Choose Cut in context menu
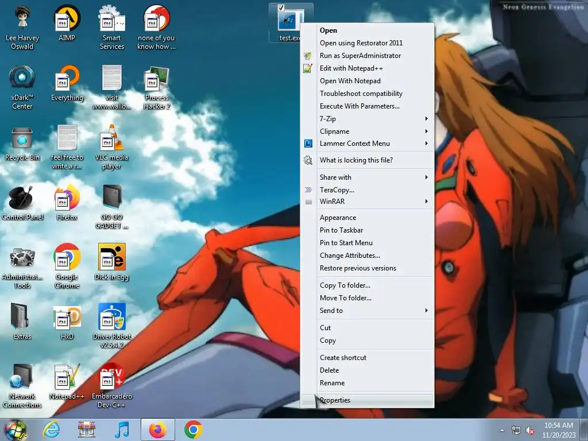The image size is (588, 441). (x=367, y=328)
